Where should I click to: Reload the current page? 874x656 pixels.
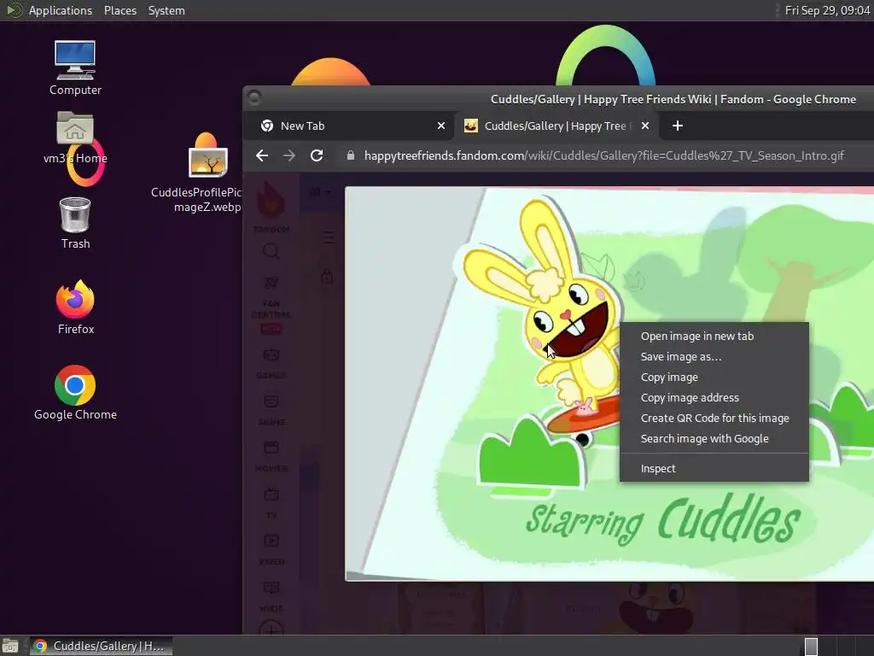point(317,155)
